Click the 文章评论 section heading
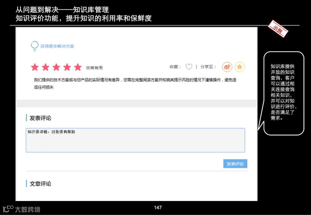 [40, 184]
